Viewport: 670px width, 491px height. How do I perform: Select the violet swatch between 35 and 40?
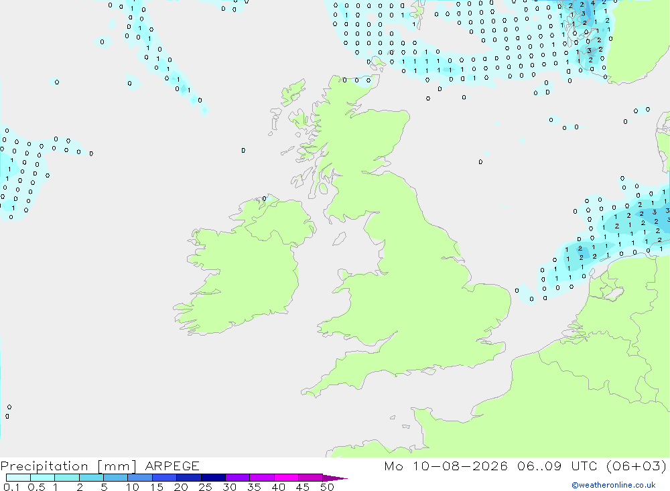coord(262,478)
